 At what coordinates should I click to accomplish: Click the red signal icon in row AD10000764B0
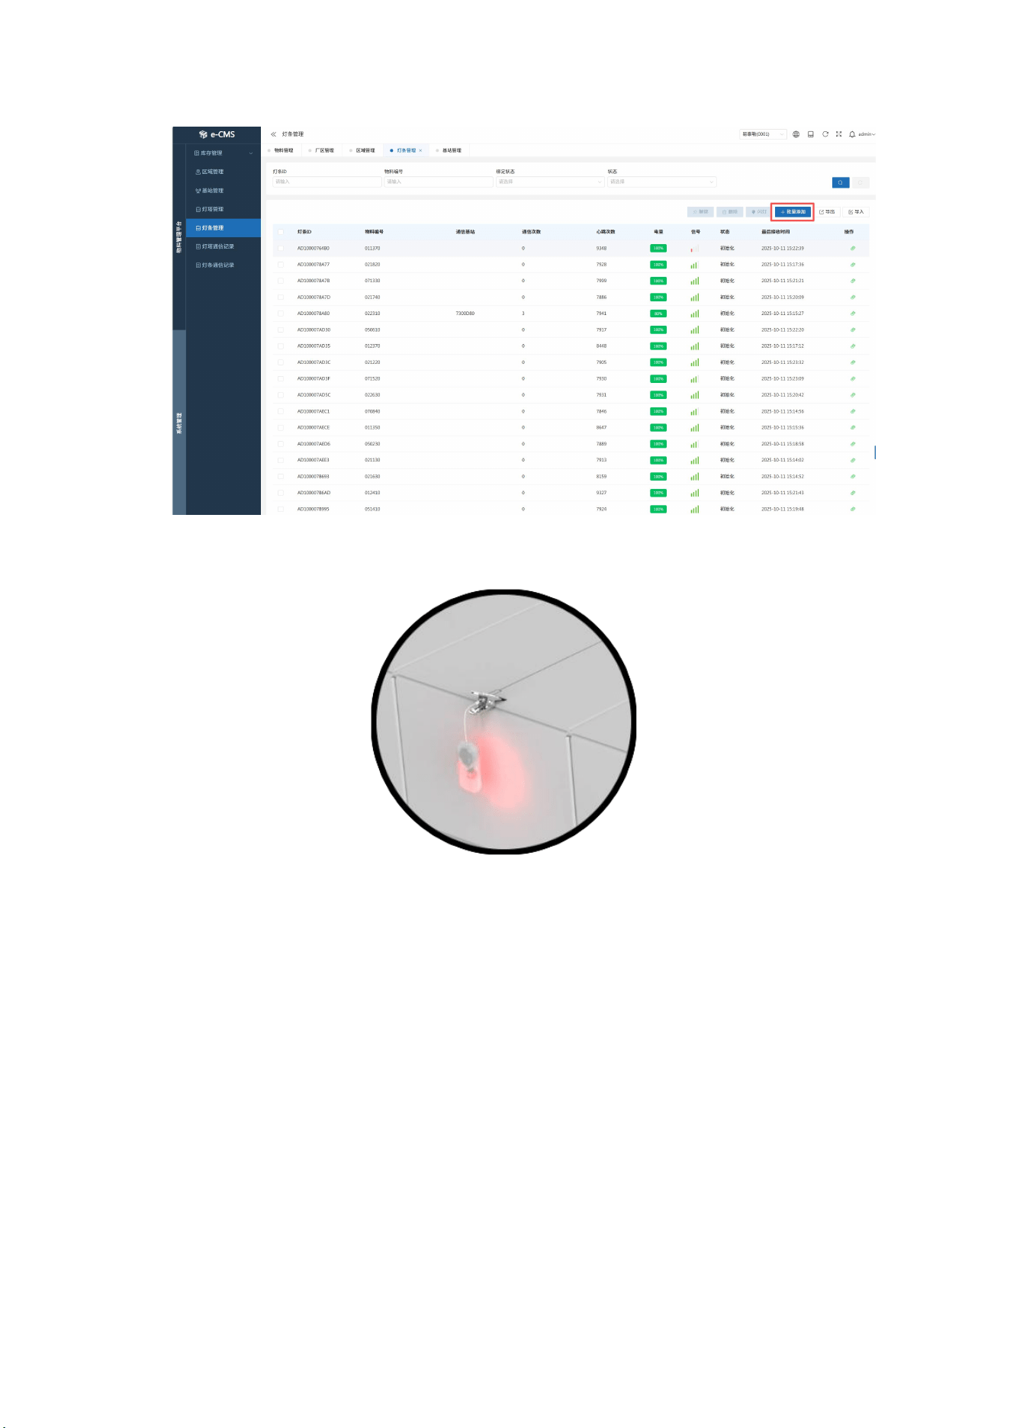(x=694, y=249)
